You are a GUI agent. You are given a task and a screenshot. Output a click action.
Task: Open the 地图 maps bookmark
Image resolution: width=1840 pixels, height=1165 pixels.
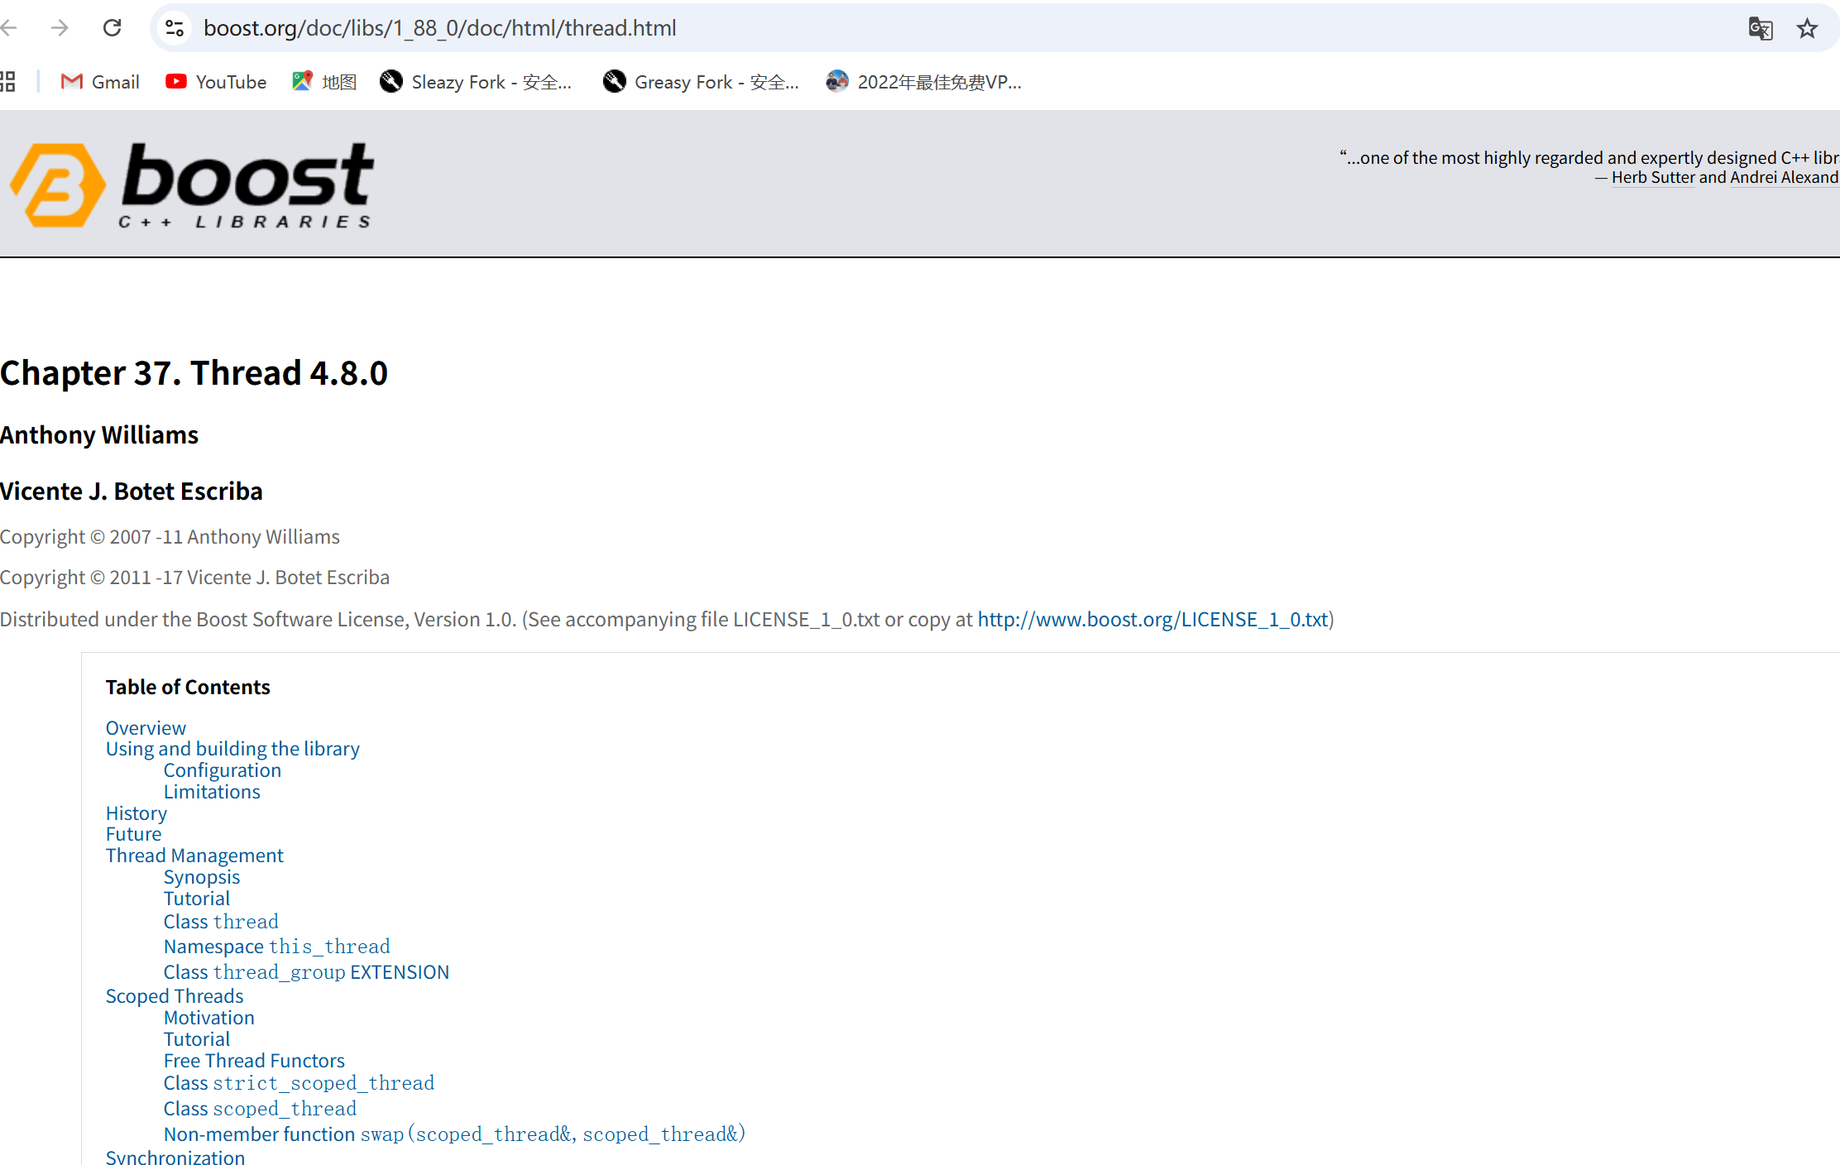click(324, 82)
